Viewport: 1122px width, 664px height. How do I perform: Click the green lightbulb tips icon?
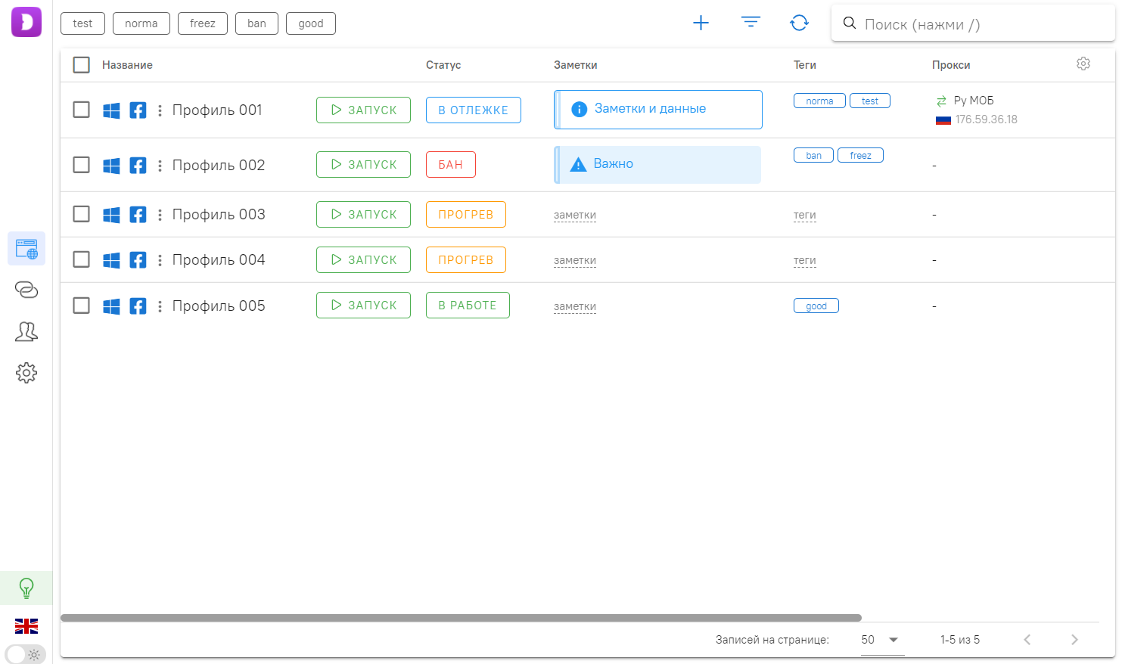coord(26,588)
